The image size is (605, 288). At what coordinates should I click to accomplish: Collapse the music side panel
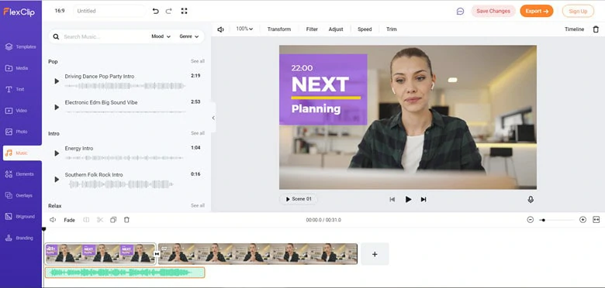click(x=213, y=118)
